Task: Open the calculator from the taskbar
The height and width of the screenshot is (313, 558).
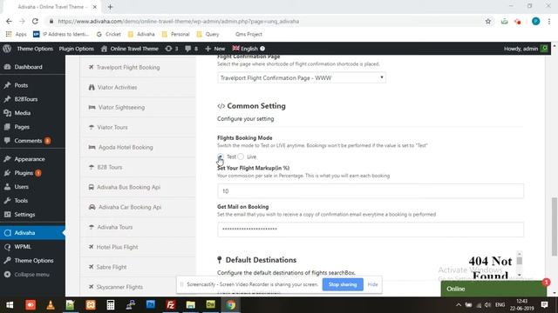Action: click(x=111, y=305)
